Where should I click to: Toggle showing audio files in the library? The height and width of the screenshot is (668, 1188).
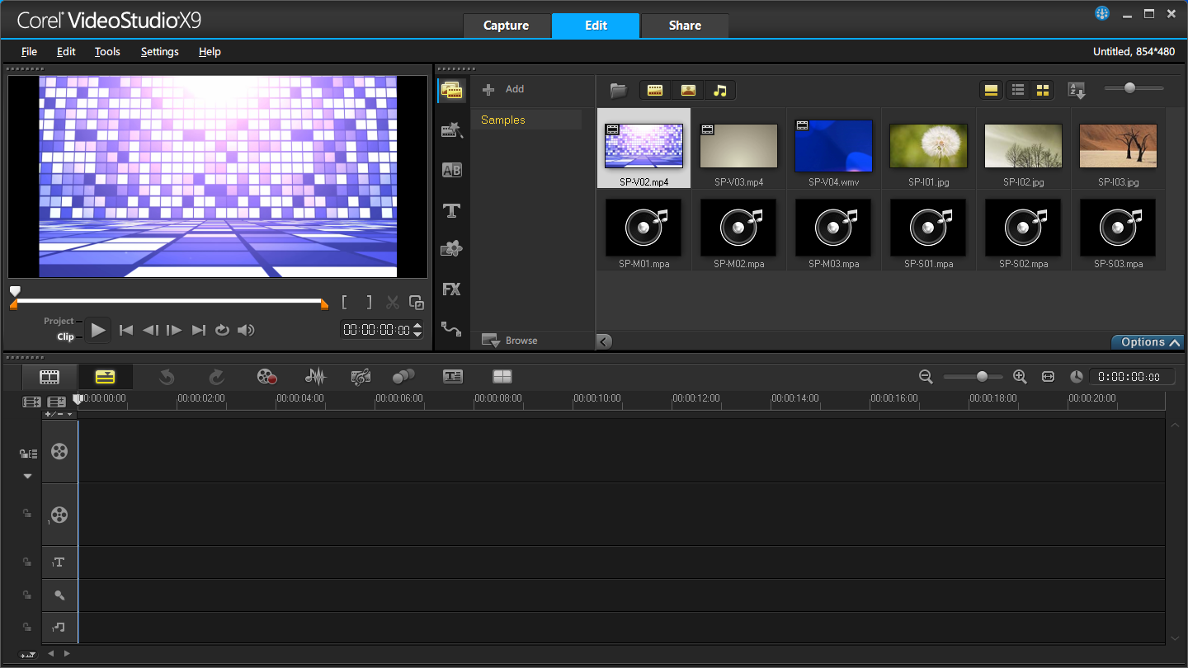point(719,91)
